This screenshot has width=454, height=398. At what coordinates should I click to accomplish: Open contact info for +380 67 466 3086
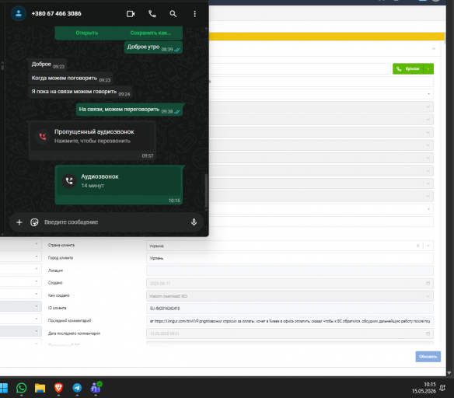(56, 14)
